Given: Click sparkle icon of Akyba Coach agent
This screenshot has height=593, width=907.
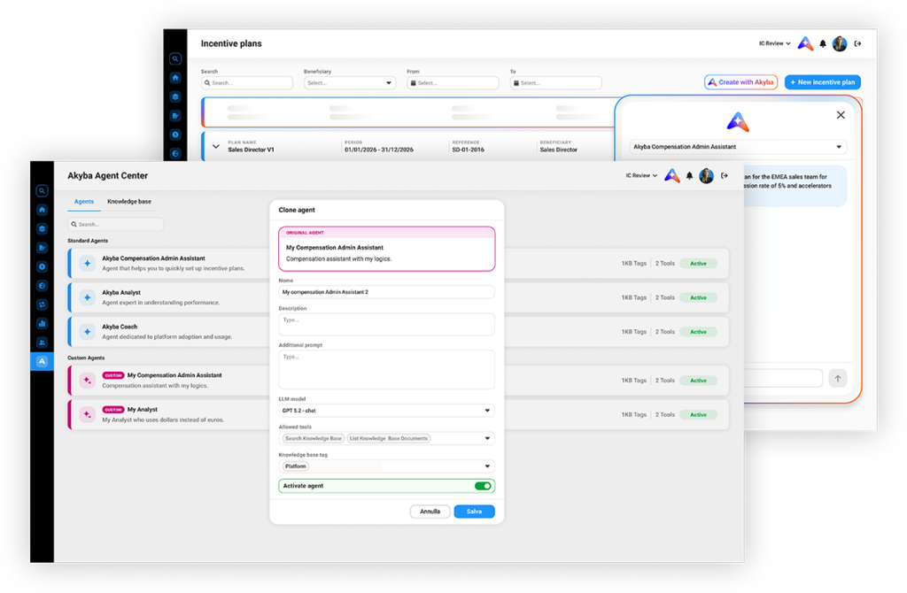Looking at the screenshot, I should pos(88,332).
